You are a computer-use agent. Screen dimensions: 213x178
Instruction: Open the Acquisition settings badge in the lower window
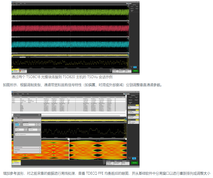pos(126,163)
